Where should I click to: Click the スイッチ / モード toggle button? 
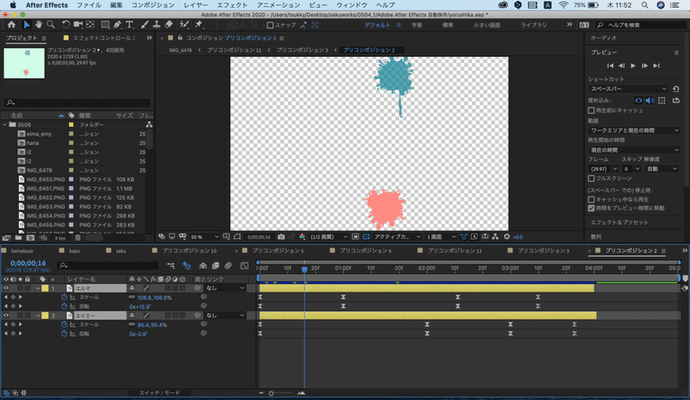point(160,392)
